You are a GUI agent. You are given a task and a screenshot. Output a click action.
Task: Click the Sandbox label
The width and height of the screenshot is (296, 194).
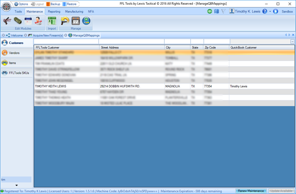pyautogui.click(x=287, y=11)
